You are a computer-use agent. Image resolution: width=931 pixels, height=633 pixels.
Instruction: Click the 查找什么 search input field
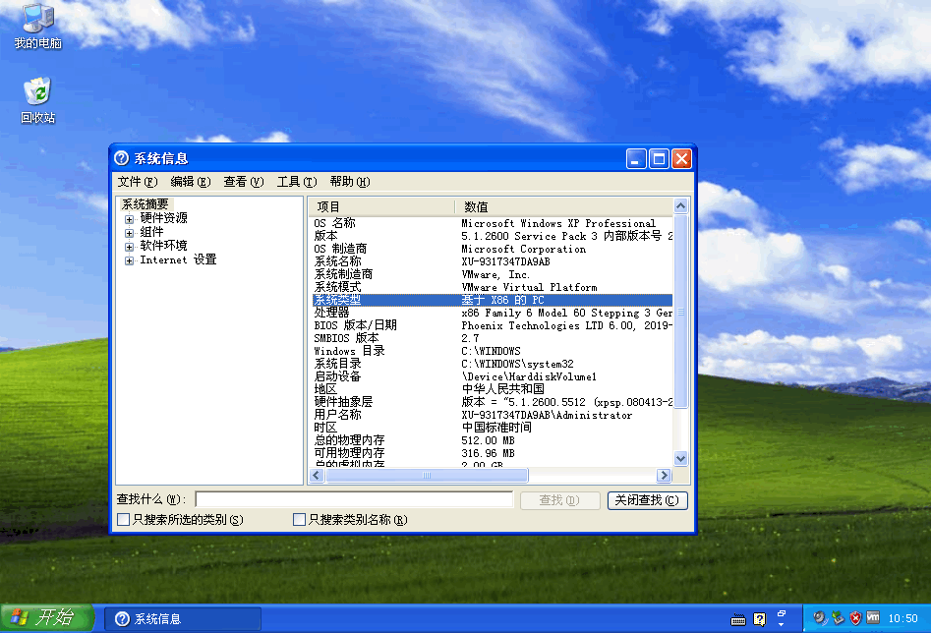pyautogui.click(x=354, y=499)
